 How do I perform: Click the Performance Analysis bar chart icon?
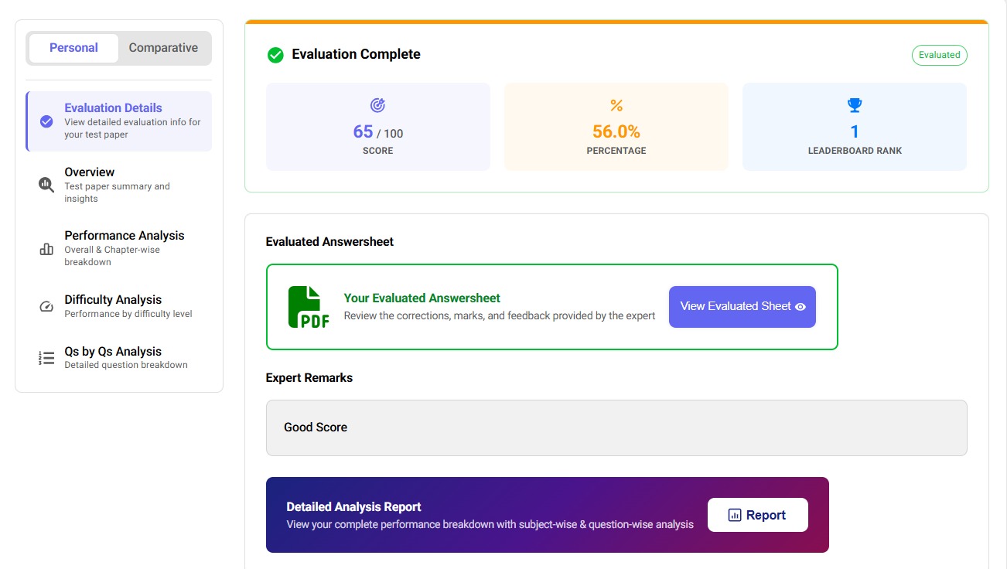click(46, 249)
